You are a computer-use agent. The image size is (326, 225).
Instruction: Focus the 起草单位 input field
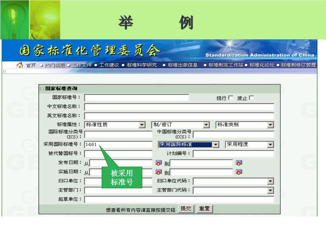point(179,200)
